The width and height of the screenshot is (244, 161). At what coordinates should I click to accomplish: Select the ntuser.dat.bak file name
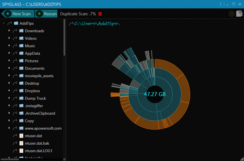37,143
